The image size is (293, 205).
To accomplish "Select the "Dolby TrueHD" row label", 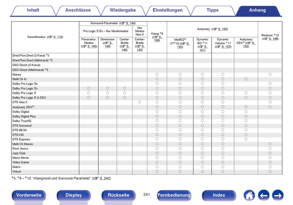I will point(22,121).
